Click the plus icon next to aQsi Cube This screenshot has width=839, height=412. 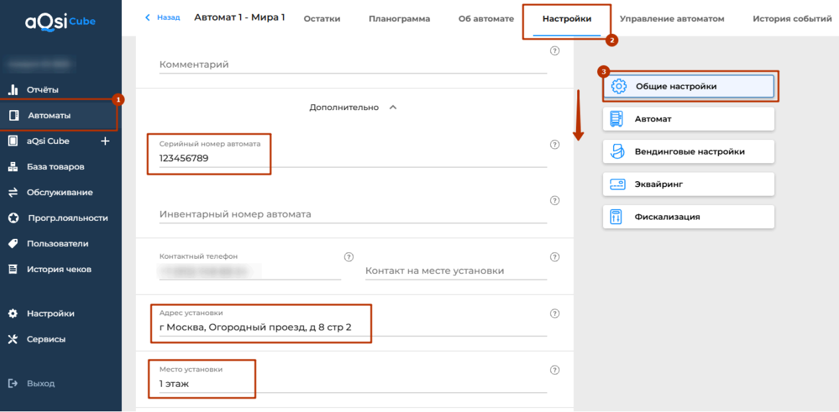coord(105,141)
